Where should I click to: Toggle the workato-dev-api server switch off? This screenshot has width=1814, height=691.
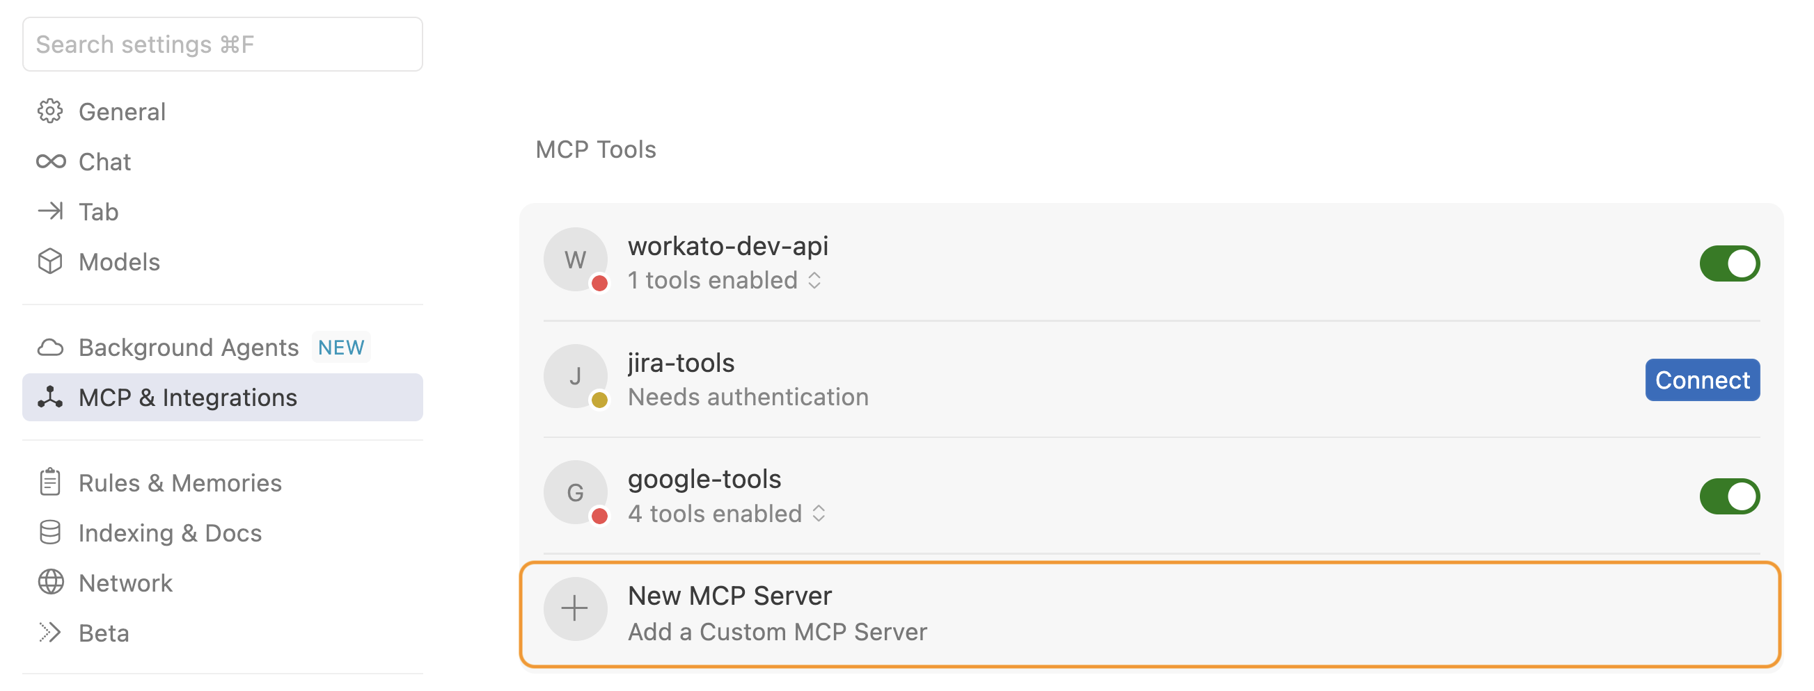(1730, 263)
